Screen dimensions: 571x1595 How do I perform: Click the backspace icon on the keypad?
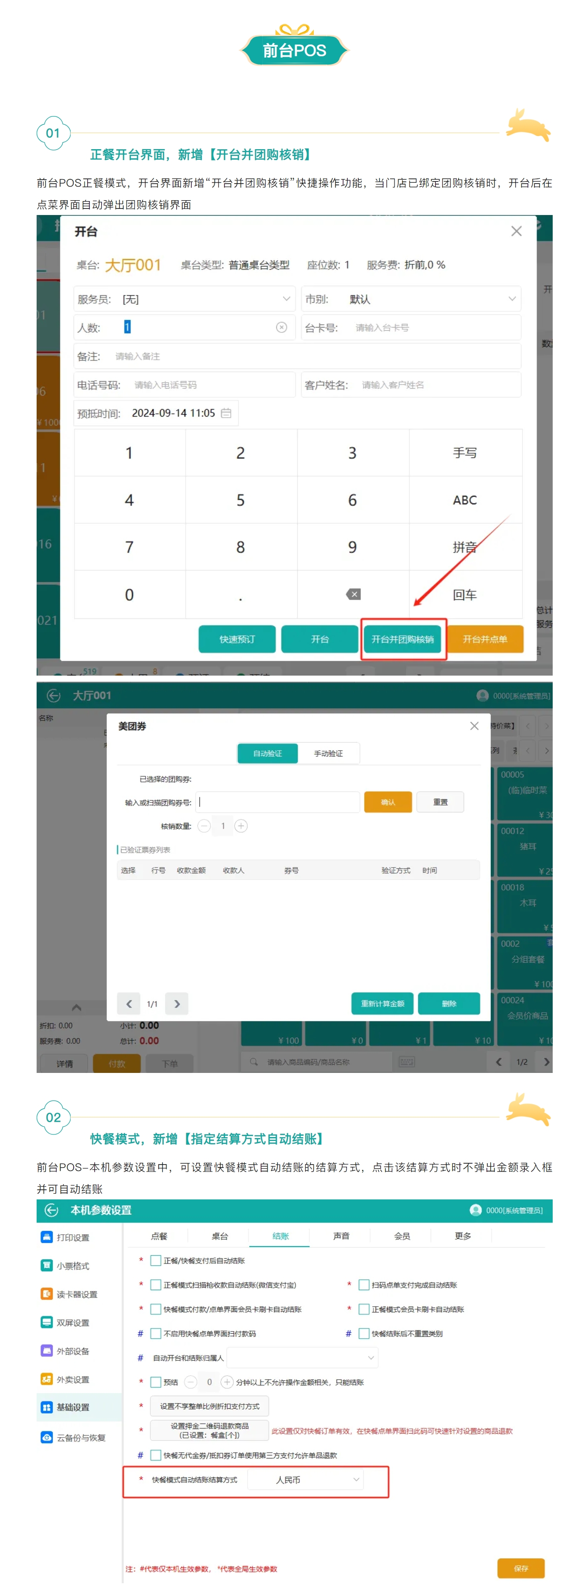click(353, 594)
